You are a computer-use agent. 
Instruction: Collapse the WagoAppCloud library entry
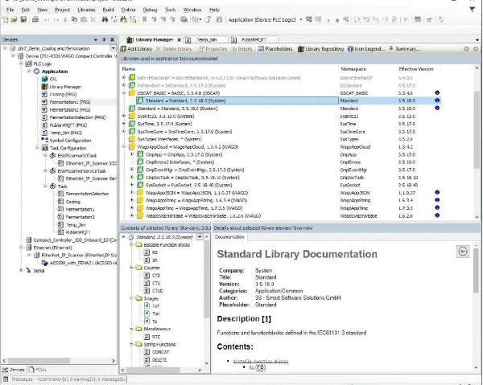(x=124, y=146)
